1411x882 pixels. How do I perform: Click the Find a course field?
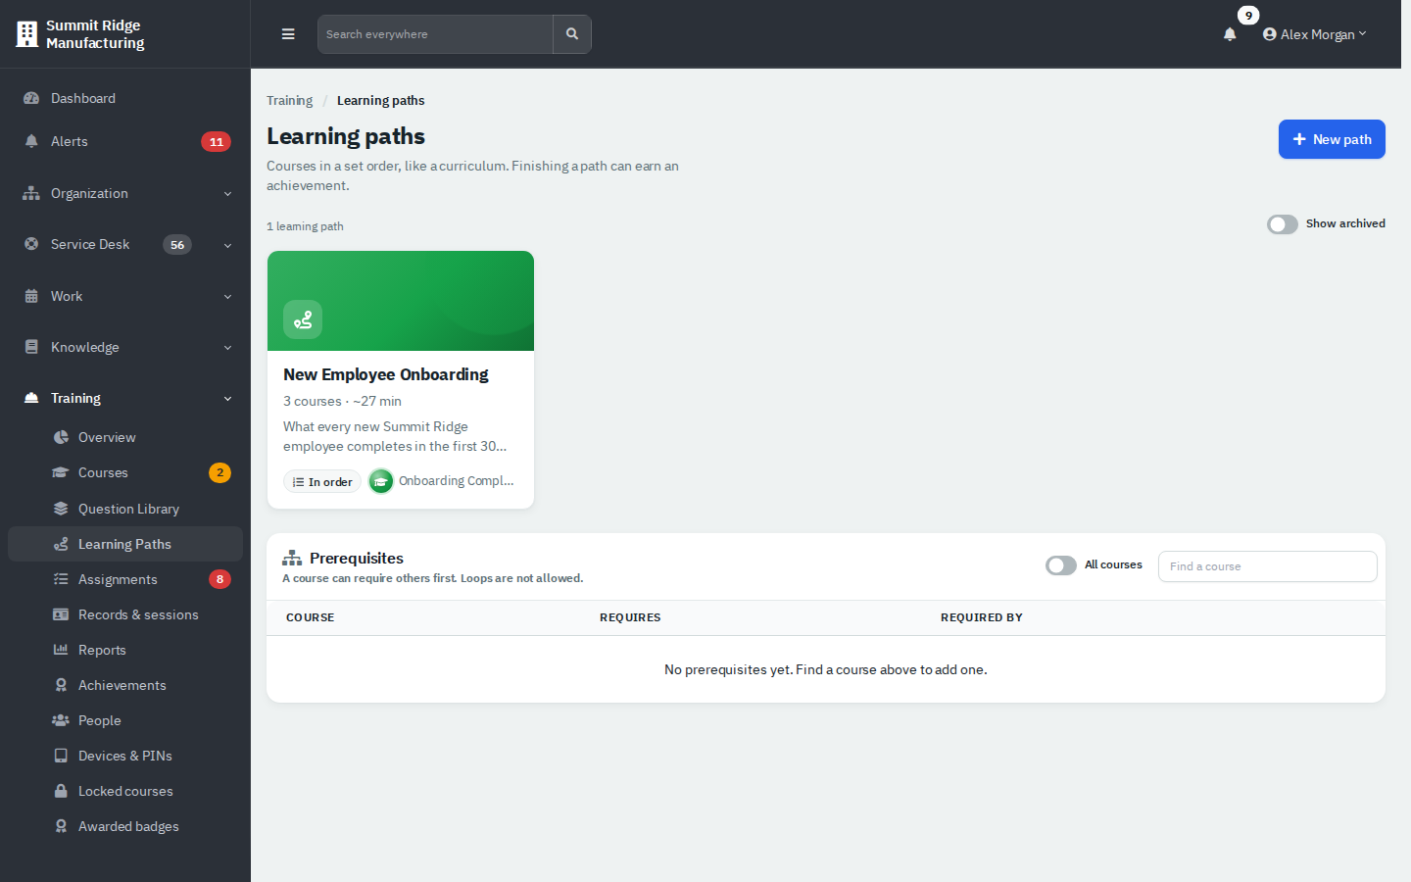click(x=1268, y=566)
